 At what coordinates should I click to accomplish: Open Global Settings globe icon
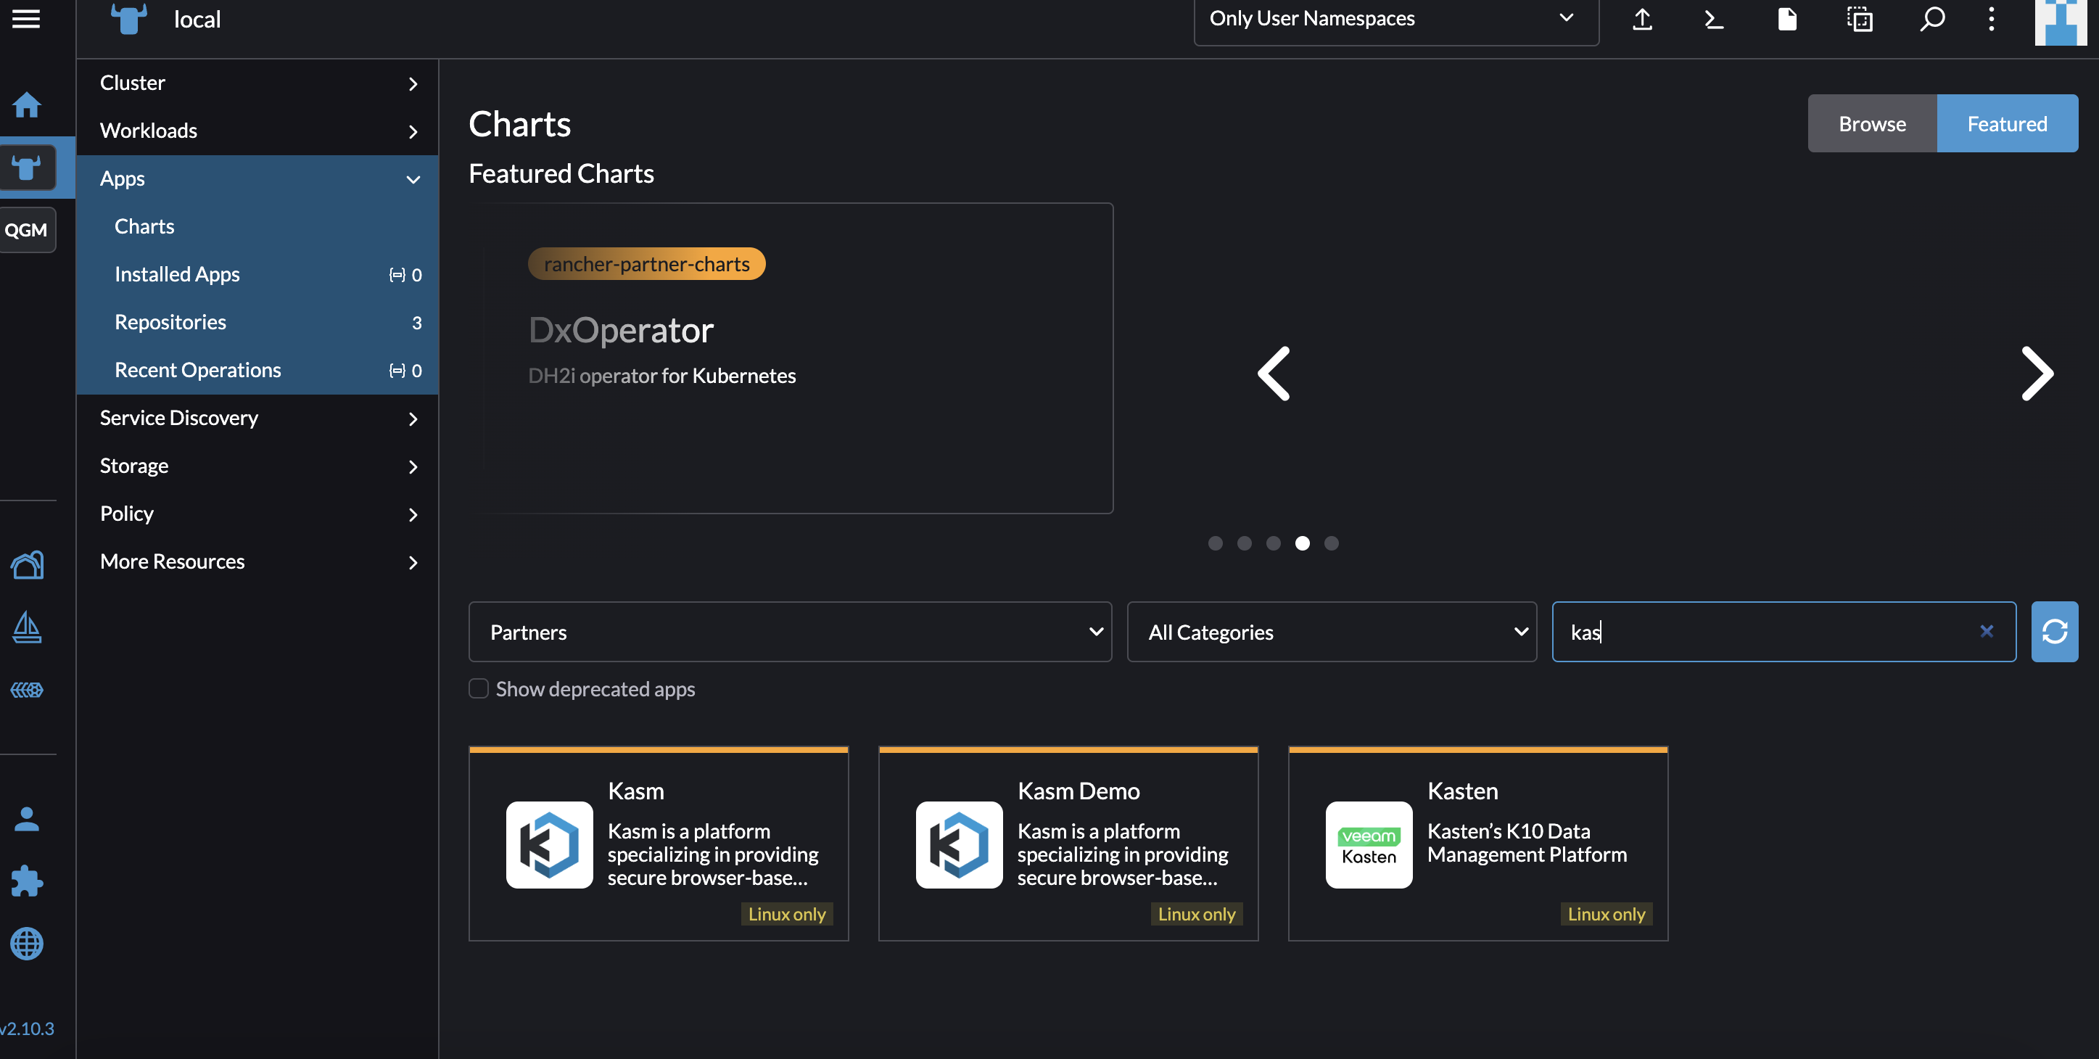tap(27, 944)
